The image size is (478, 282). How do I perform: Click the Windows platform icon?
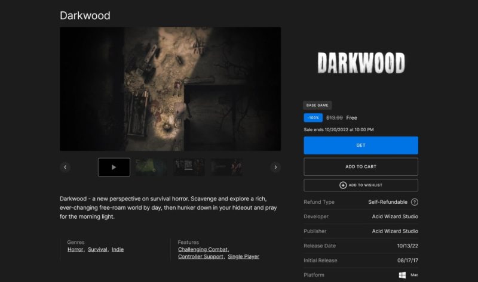click(x=402, y=275)
